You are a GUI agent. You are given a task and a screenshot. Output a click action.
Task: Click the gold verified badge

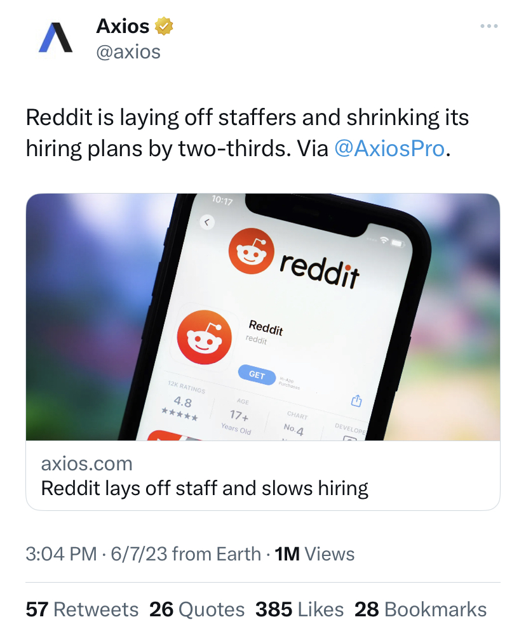[x=165, y=27]
